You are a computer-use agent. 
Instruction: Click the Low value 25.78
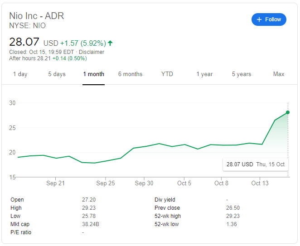pos(89,216)
